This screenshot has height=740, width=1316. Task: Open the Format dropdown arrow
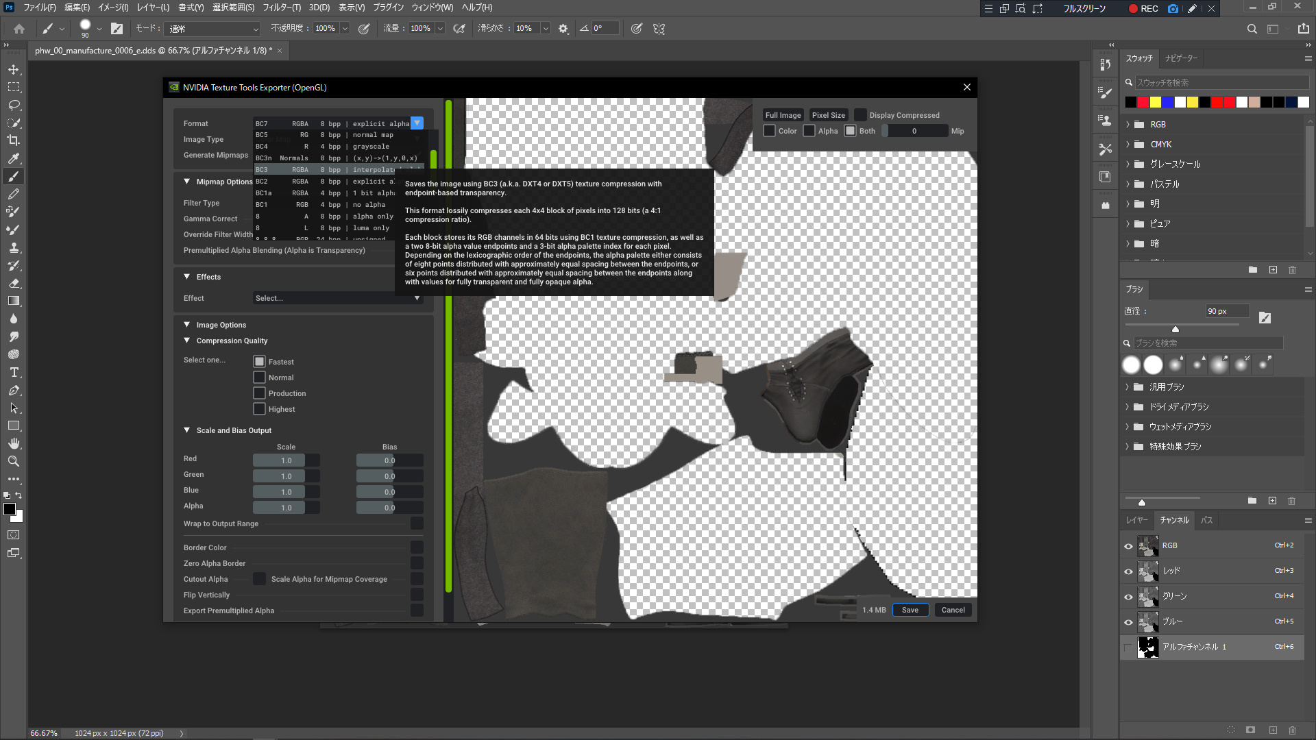coord(417,123)
